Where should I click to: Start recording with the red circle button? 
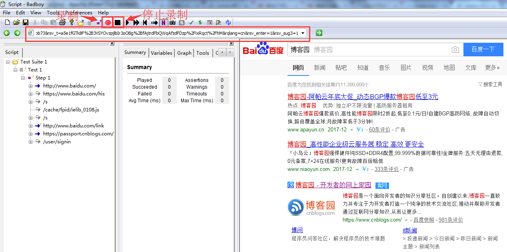(x=108, y=22)
